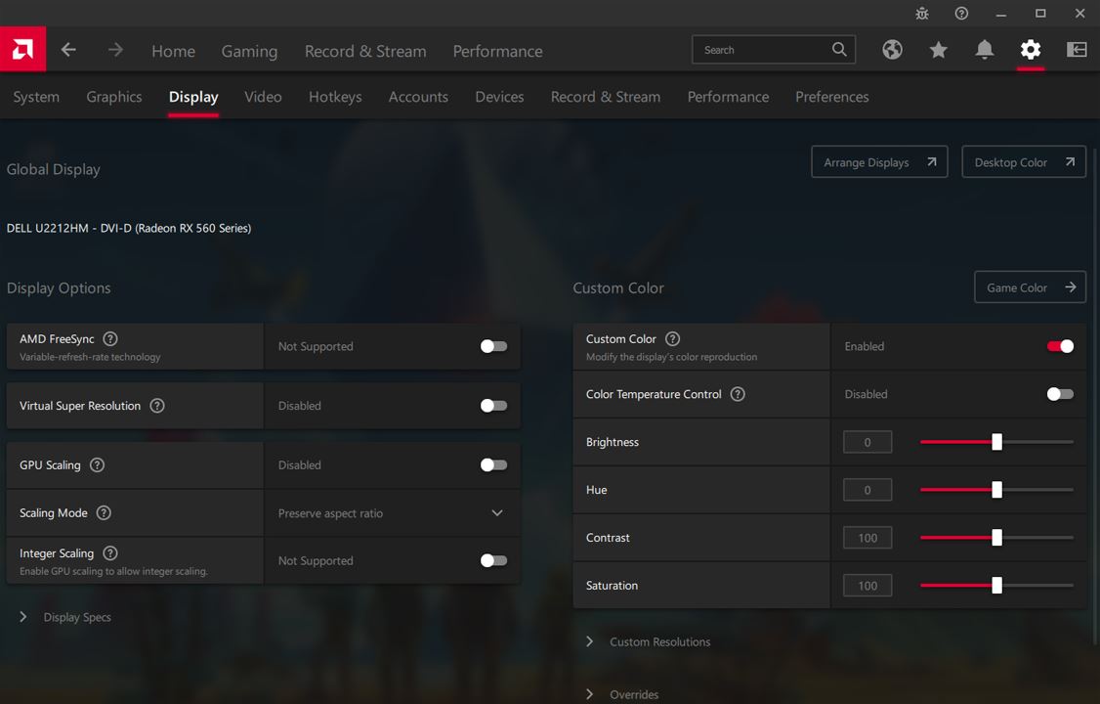This screenshot has width=1100, height=704.
Task: Click the Brightness slider handle
Action: (996, 442)
